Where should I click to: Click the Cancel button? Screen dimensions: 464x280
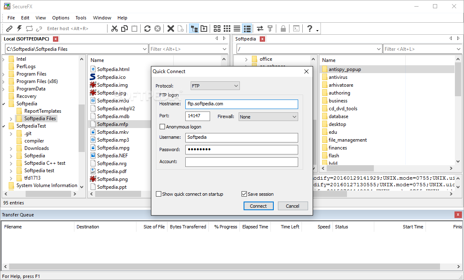click(x=293, y=206)
